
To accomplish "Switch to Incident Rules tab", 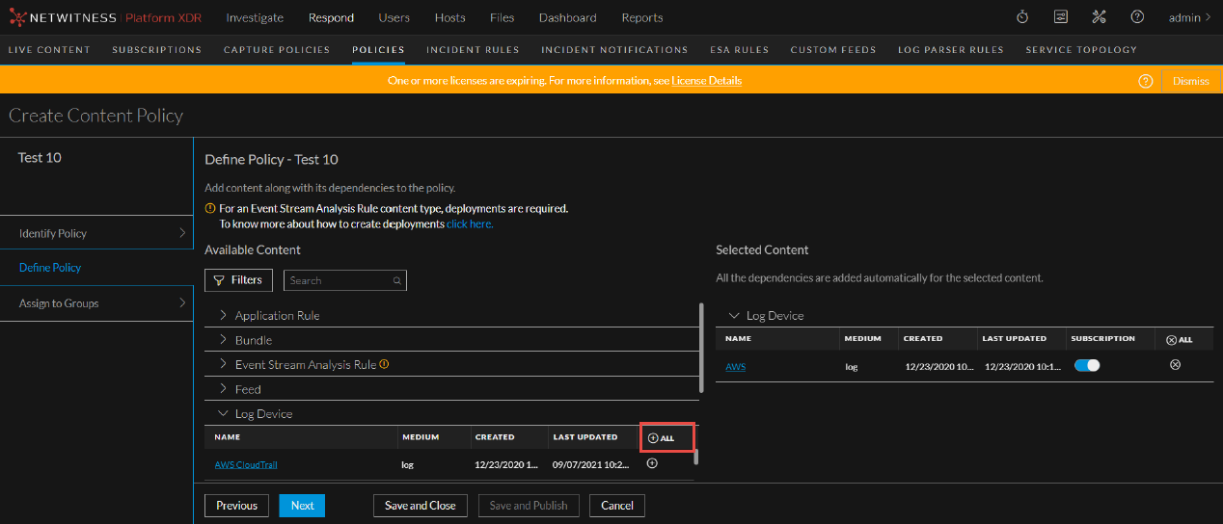I will 473,49.
